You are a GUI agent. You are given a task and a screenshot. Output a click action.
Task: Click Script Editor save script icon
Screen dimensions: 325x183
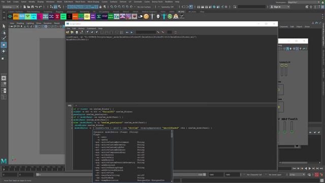pos(77,32)
